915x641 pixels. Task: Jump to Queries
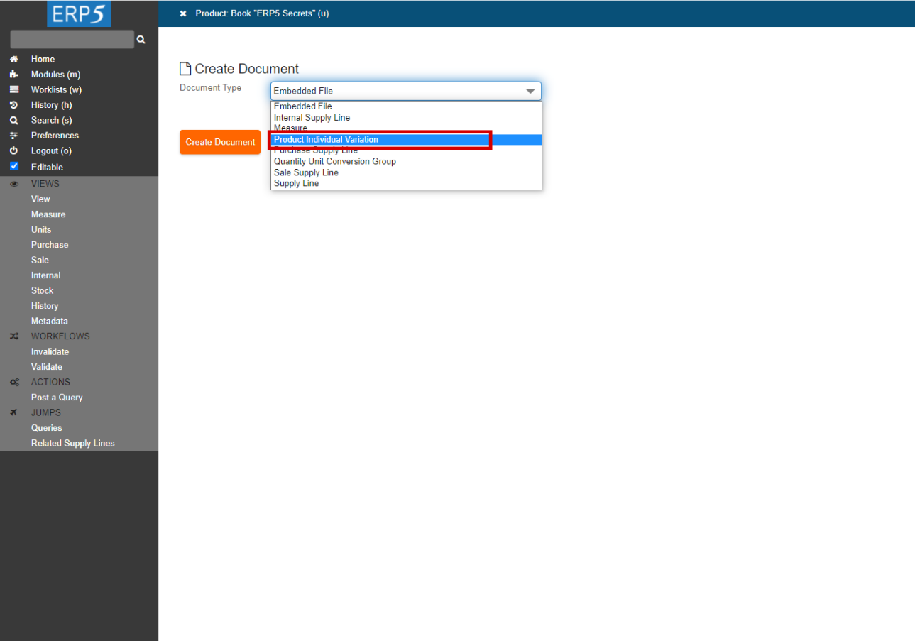tap(46, 428)
